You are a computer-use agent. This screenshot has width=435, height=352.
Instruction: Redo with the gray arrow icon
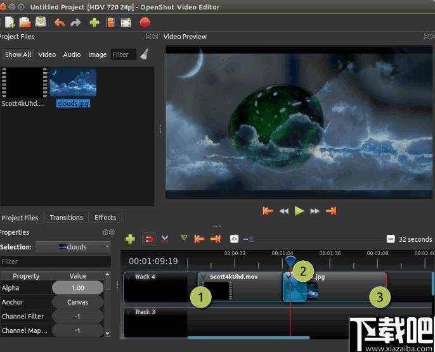point(75,22)
